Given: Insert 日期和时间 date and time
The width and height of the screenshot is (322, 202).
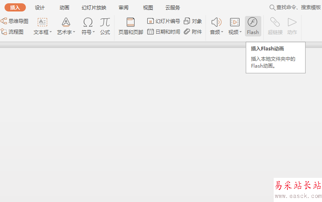Looking at the screenshot, I should (x=163, y=32).
